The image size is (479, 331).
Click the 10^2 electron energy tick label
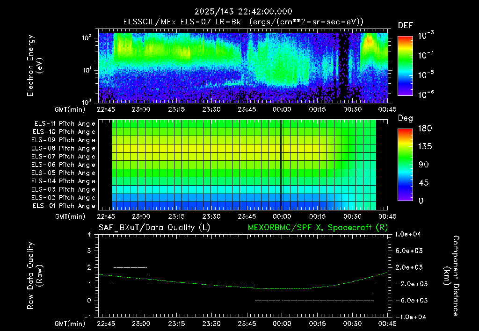[87, 38]
